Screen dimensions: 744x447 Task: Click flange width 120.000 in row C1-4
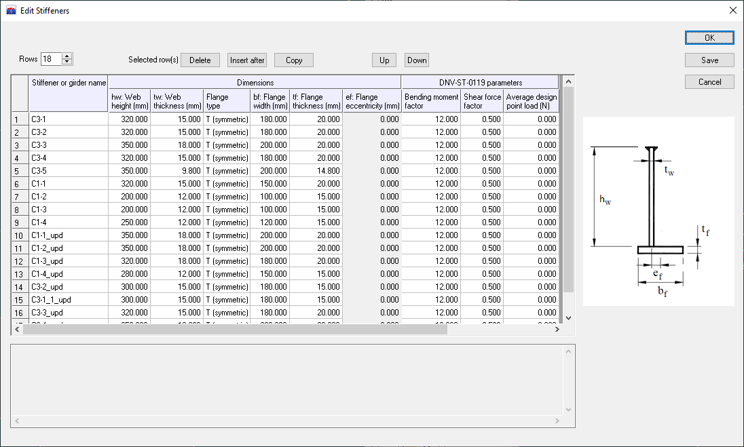coord(270,222)
